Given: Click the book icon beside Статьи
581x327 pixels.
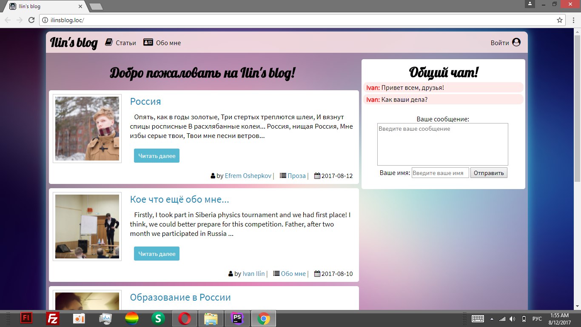Looking at the screenshot, I should pos(109,42).
